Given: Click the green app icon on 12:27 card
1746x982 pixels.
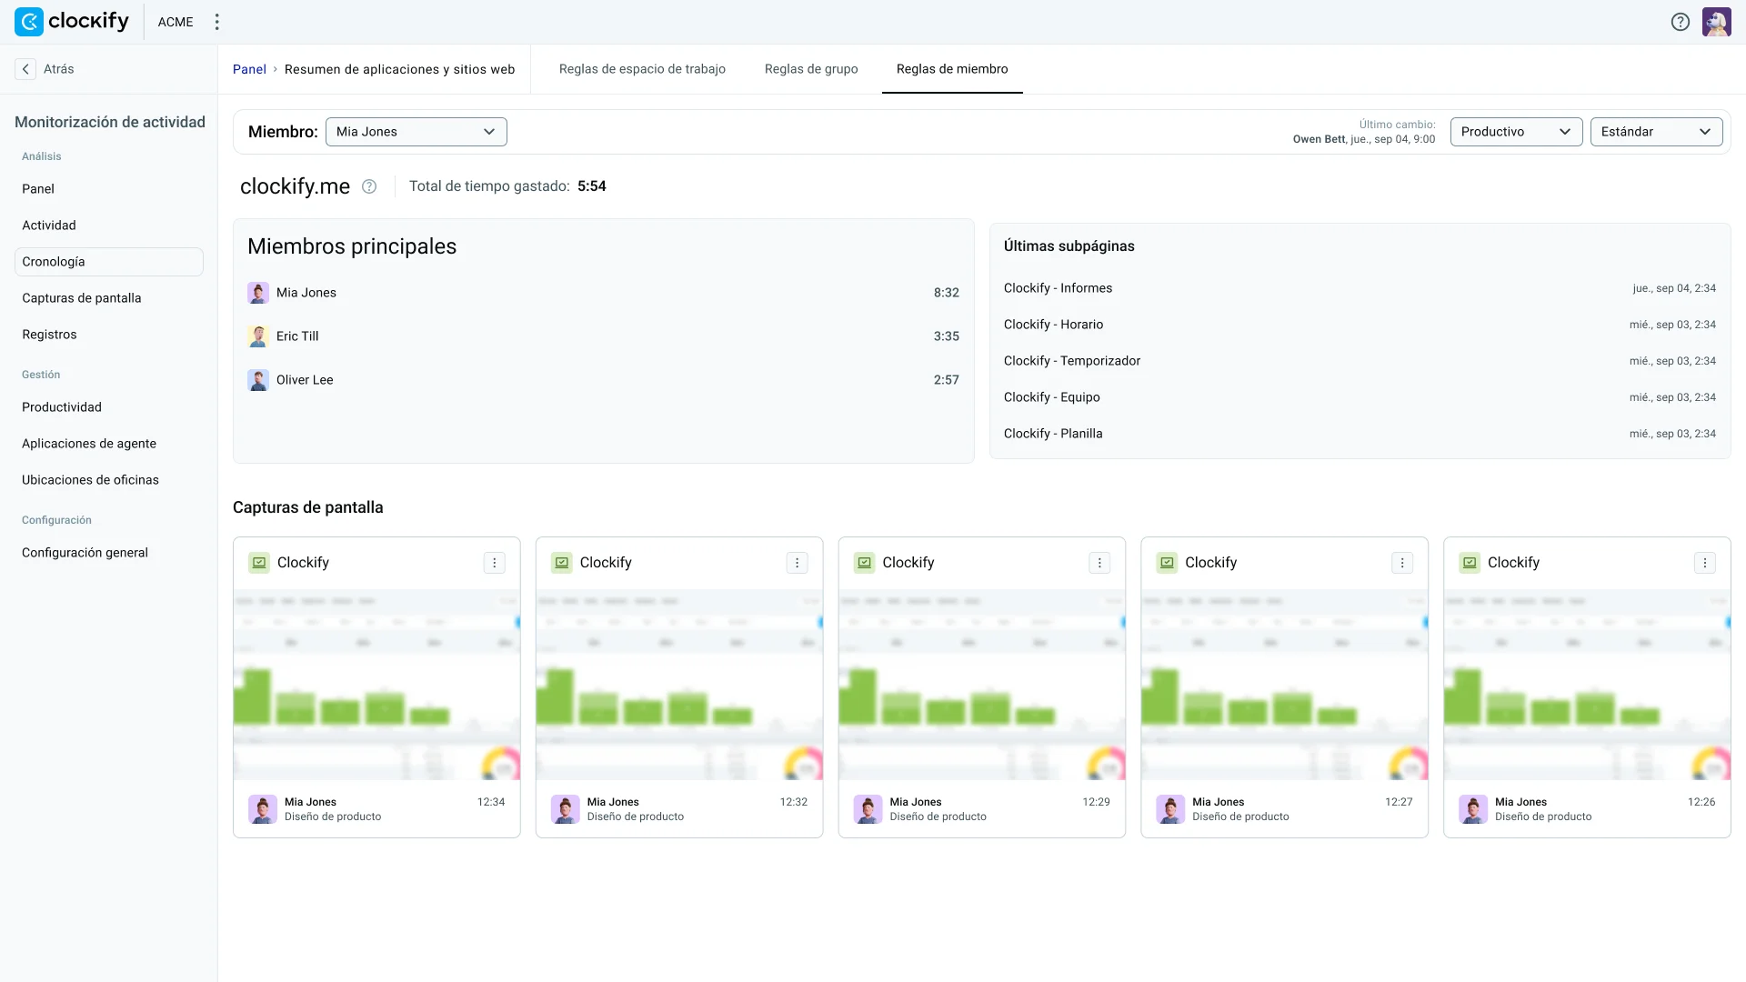Looking at the screenshot, I should coord(1167,563).
